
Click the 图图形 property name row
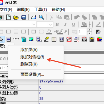19,82
